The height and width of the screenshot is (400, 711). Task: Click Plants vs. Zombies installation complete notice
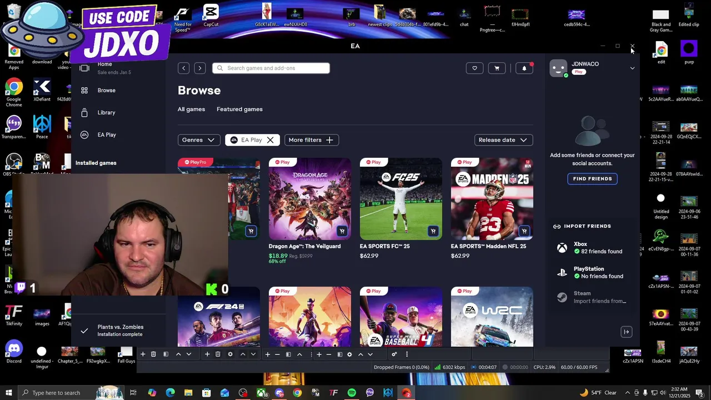tap(119, 331)
